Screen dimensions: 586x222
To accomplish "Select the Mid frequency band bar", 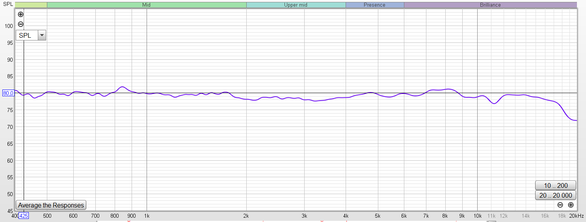I will (147, 5).
